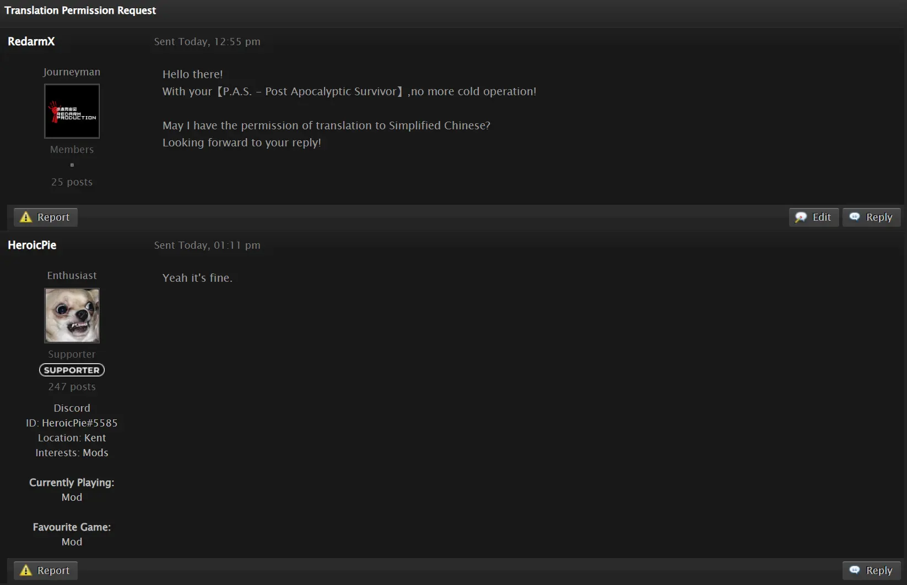The image size is (907, 585).
Task: Report RedarmX's message
Action: coord(46,217)
